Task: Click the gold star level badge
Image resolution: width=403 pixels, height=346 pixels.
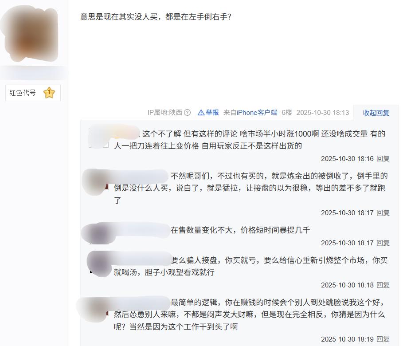Action: [49, 93]
